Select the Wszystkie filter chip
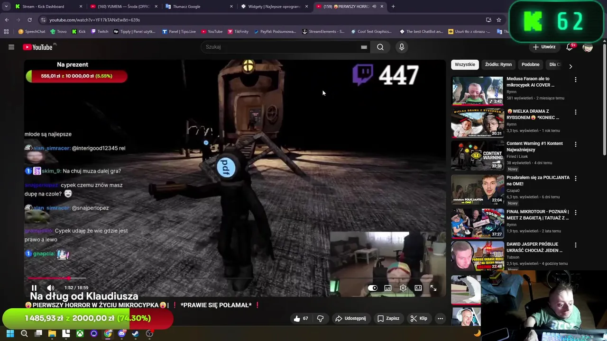607x341 pixels. click(465, 64)
